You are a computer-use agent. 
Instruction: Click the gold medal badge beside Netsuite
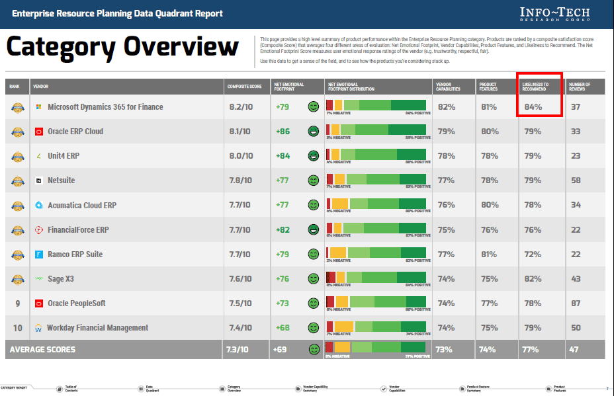pos(18,180)
